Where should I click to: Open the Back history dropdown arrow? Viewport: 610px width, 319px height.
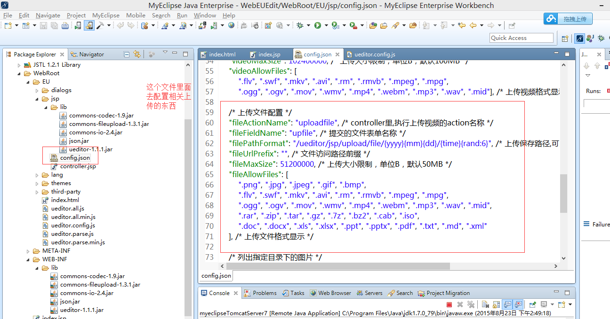tap(482, 25)
